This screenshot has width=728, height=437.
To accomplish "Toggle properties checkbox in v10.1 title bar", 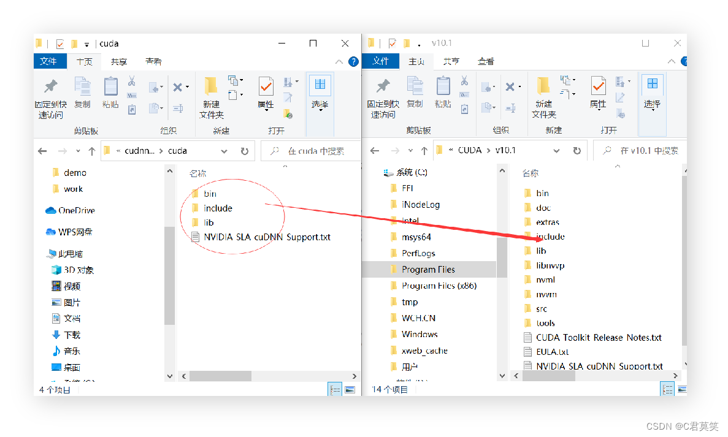I will (x=393, y=43).
